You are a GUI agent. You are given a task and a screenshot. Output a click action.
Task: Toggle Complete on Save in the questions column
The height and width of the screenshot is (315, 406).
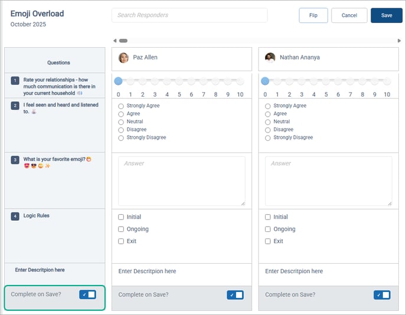[87, 294]
